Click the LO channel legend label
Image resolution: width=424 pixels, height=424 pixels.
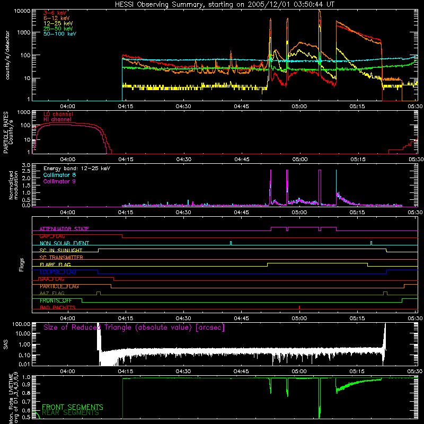(58, 114)
